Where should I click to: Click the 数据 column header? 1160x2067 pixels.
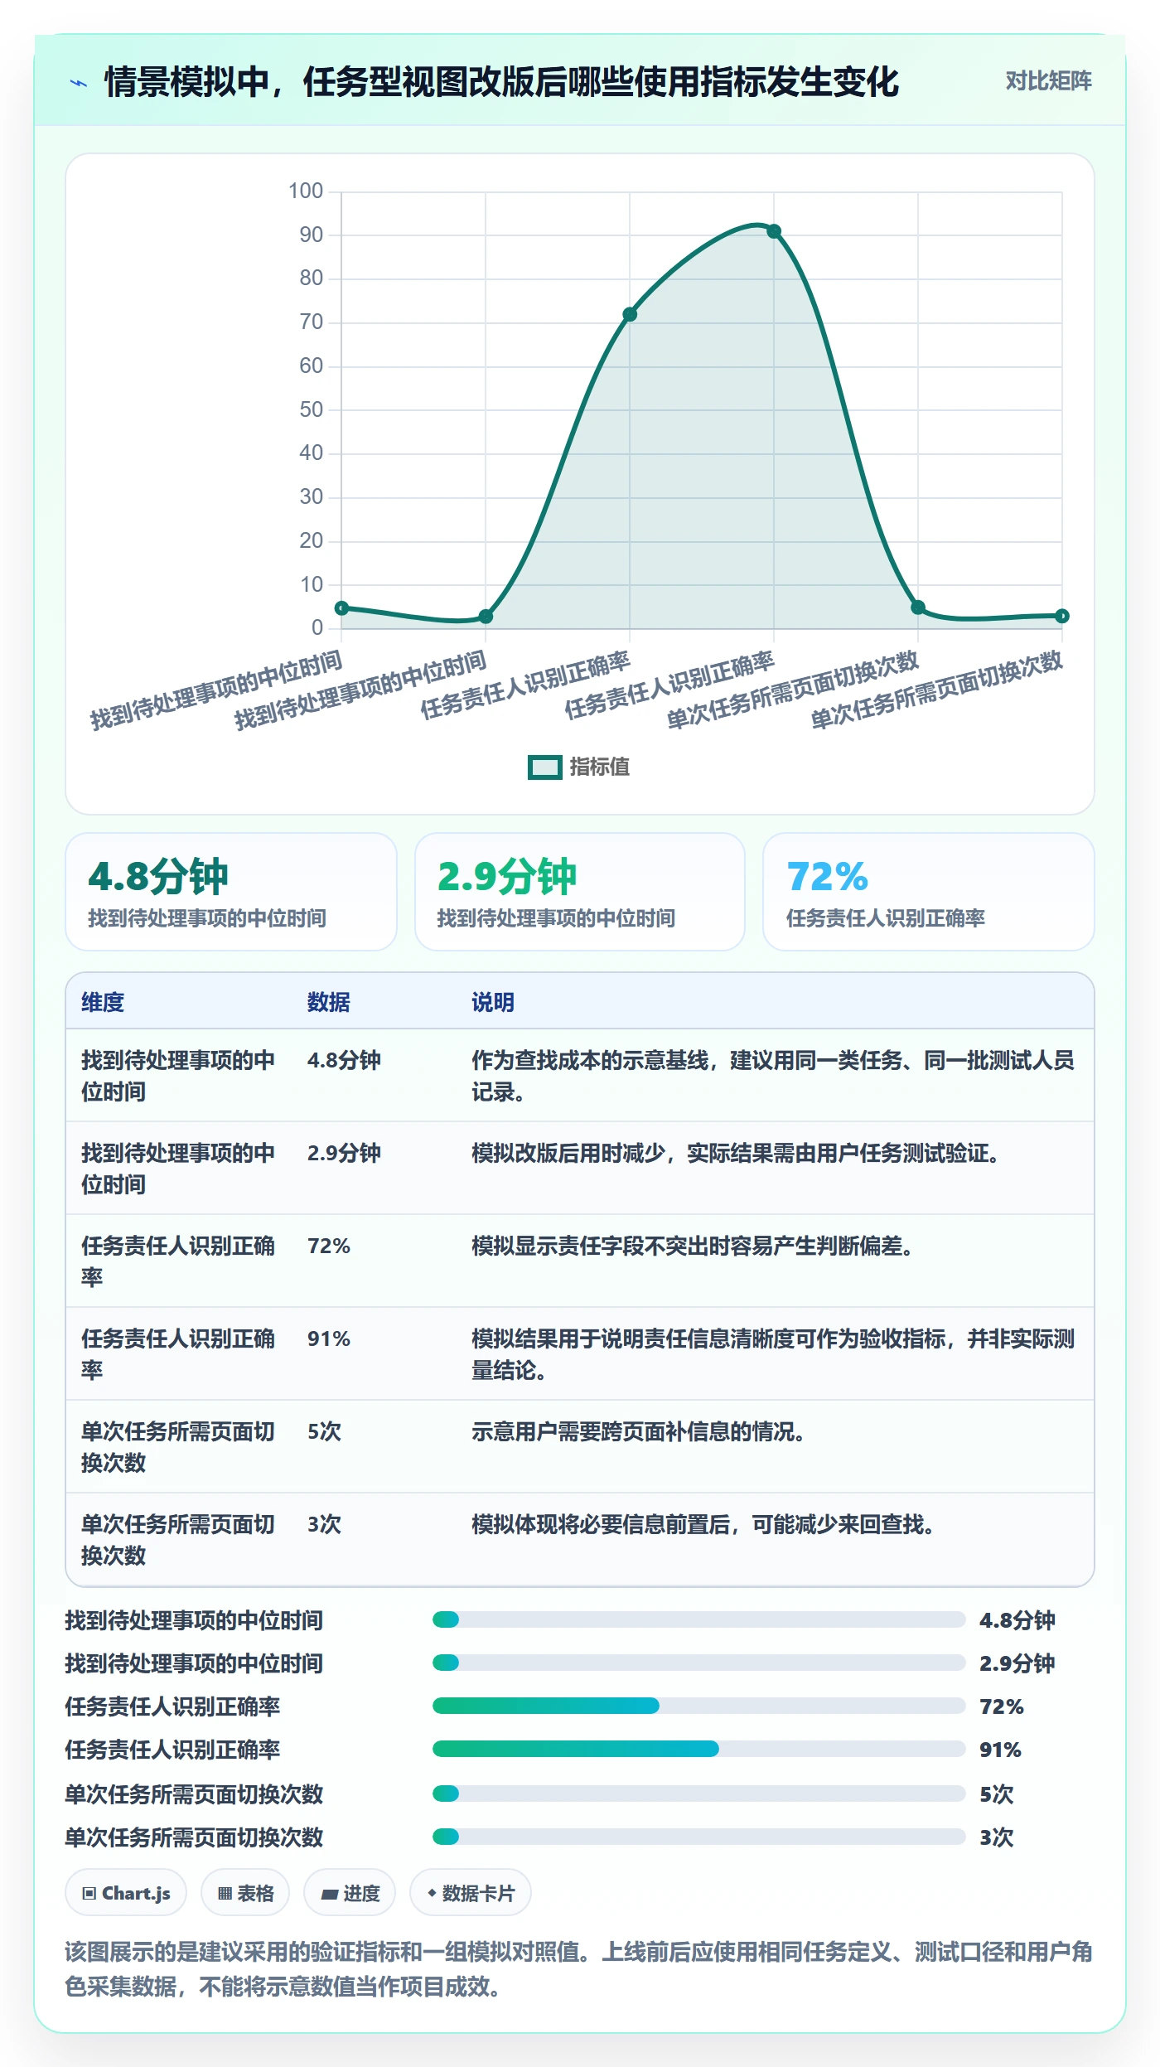[x=329, y=1002]
